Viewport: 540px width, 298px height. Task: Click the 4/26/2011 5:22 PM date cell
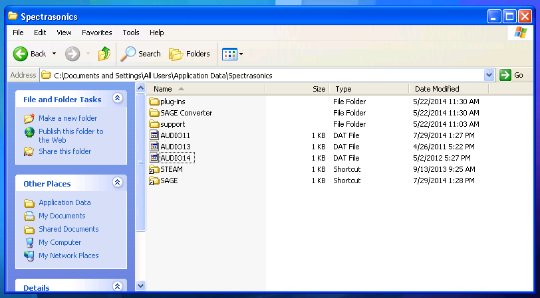click(x=444, y=147)
